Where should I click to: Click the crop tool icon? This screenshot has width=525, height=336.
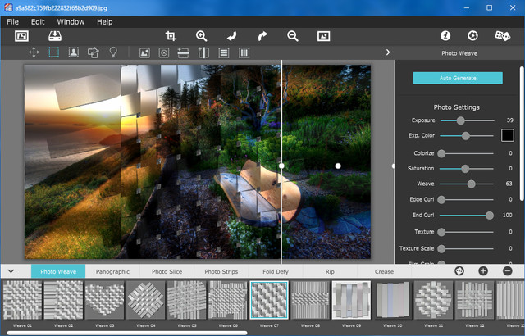pyautogui.click(x=171, y=36)
